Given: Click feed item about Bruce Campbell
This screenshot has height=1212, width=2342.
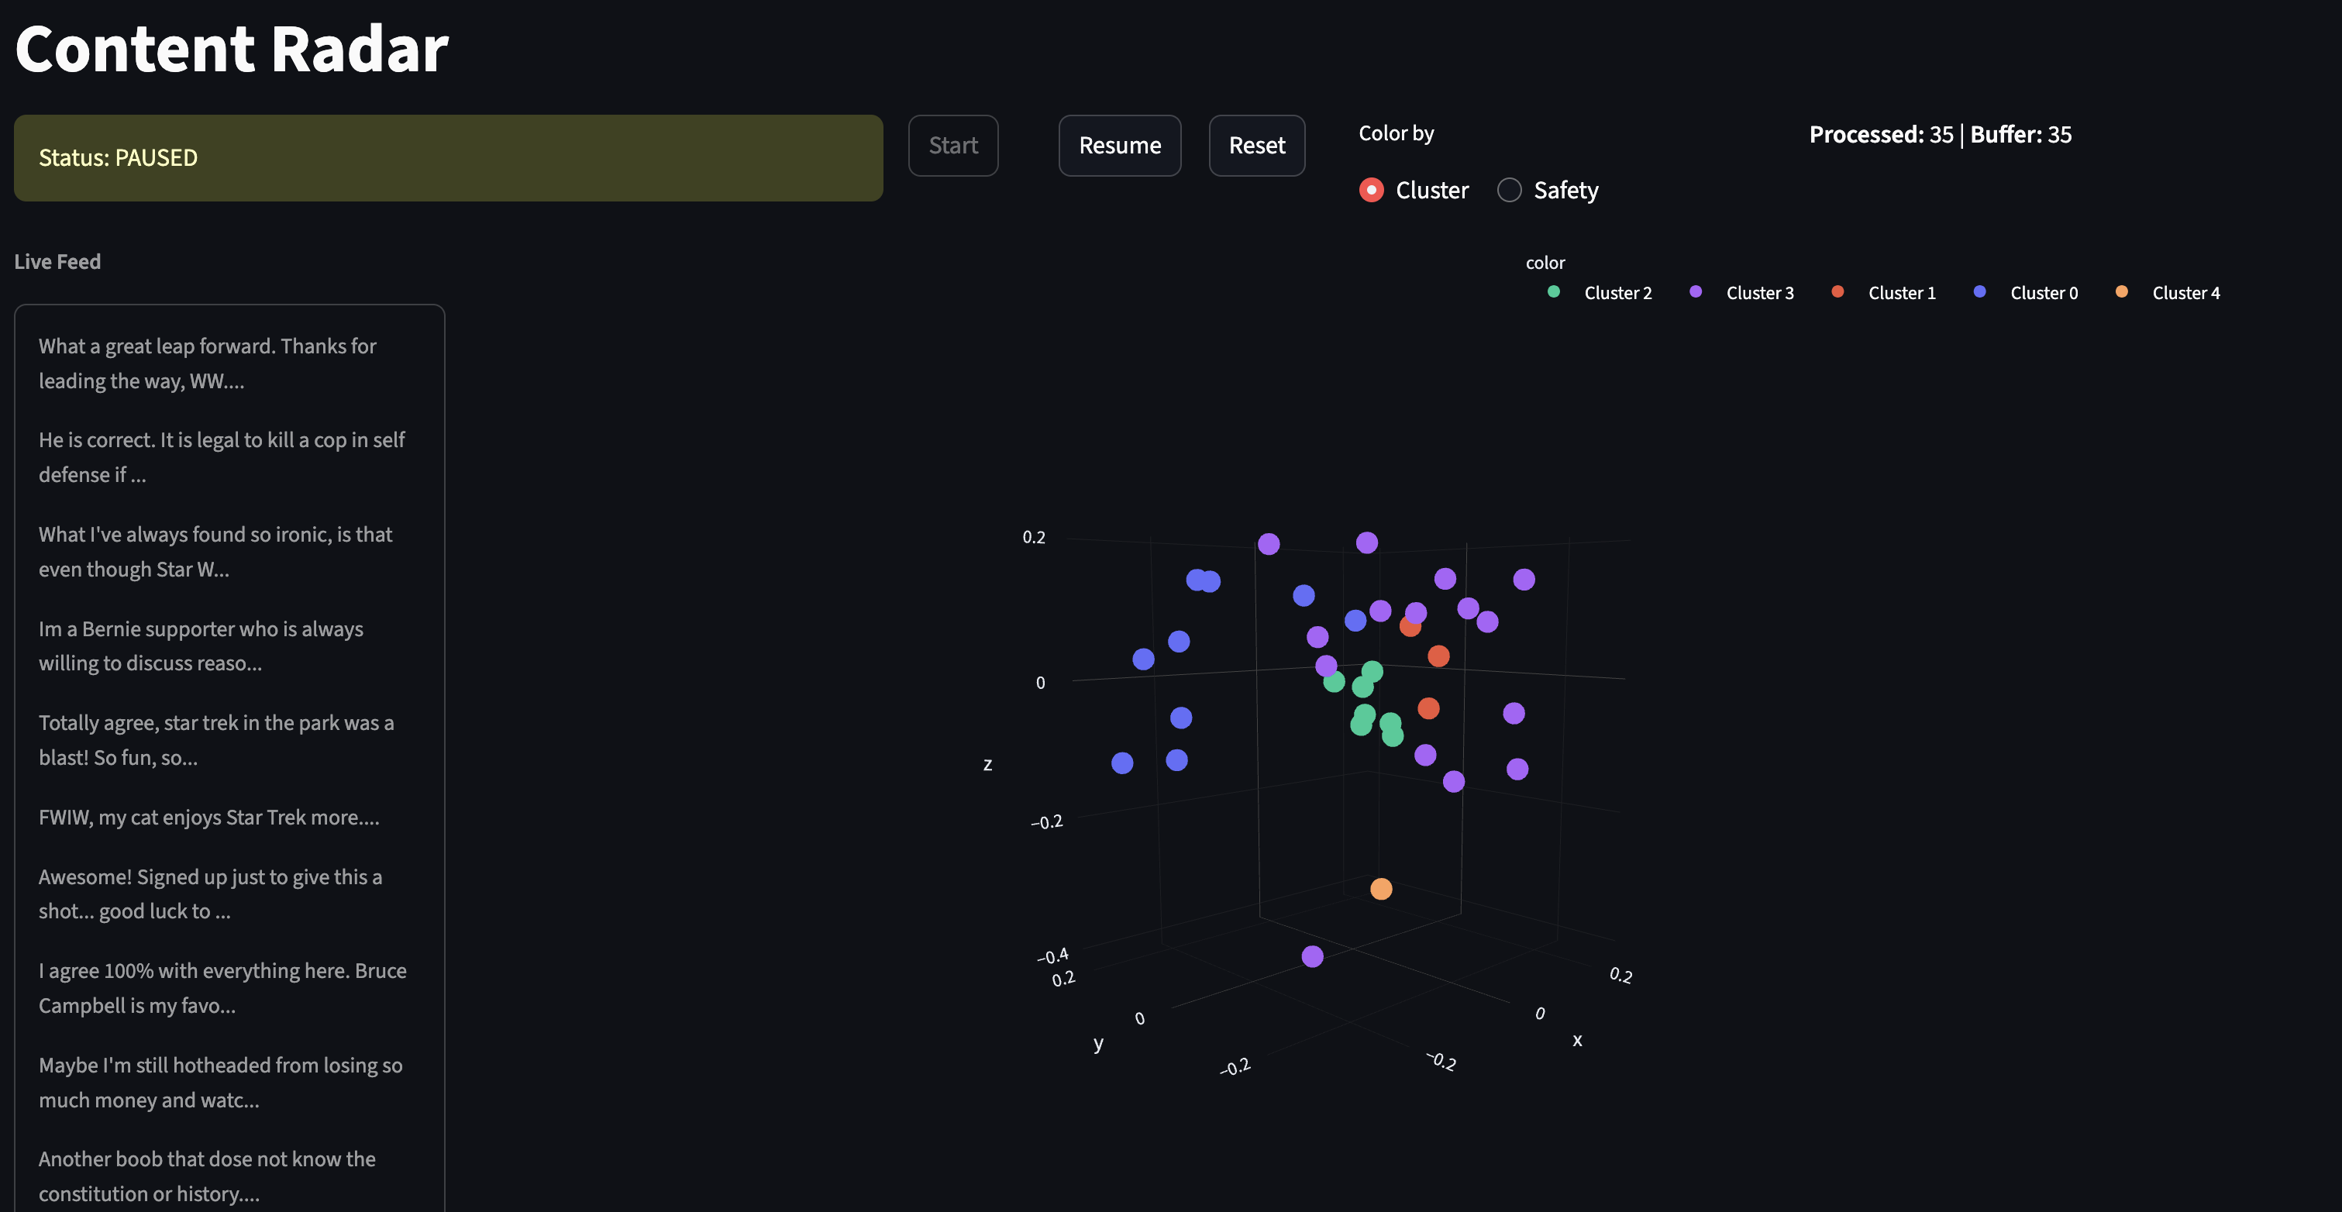Looking at the screenshot, I should (x=222, y=987).
